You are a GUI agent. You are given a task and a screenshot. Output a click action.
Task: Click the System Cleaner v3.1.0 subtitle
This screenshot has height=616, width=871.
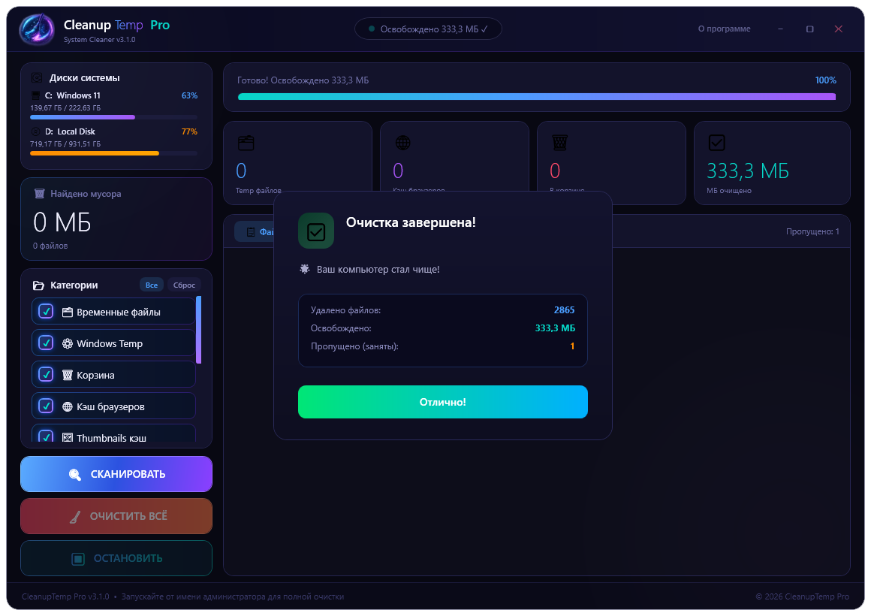coord(99,40)
